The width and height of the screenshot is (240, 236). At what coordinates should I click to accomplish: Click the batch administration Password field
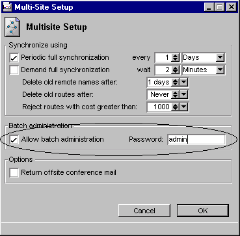click(196, 139)
